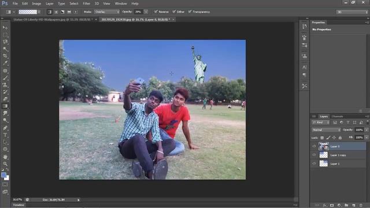The image size is (370, 208).
Task: Choose Linear Gradient style in options bar
Action: point(50,12)
